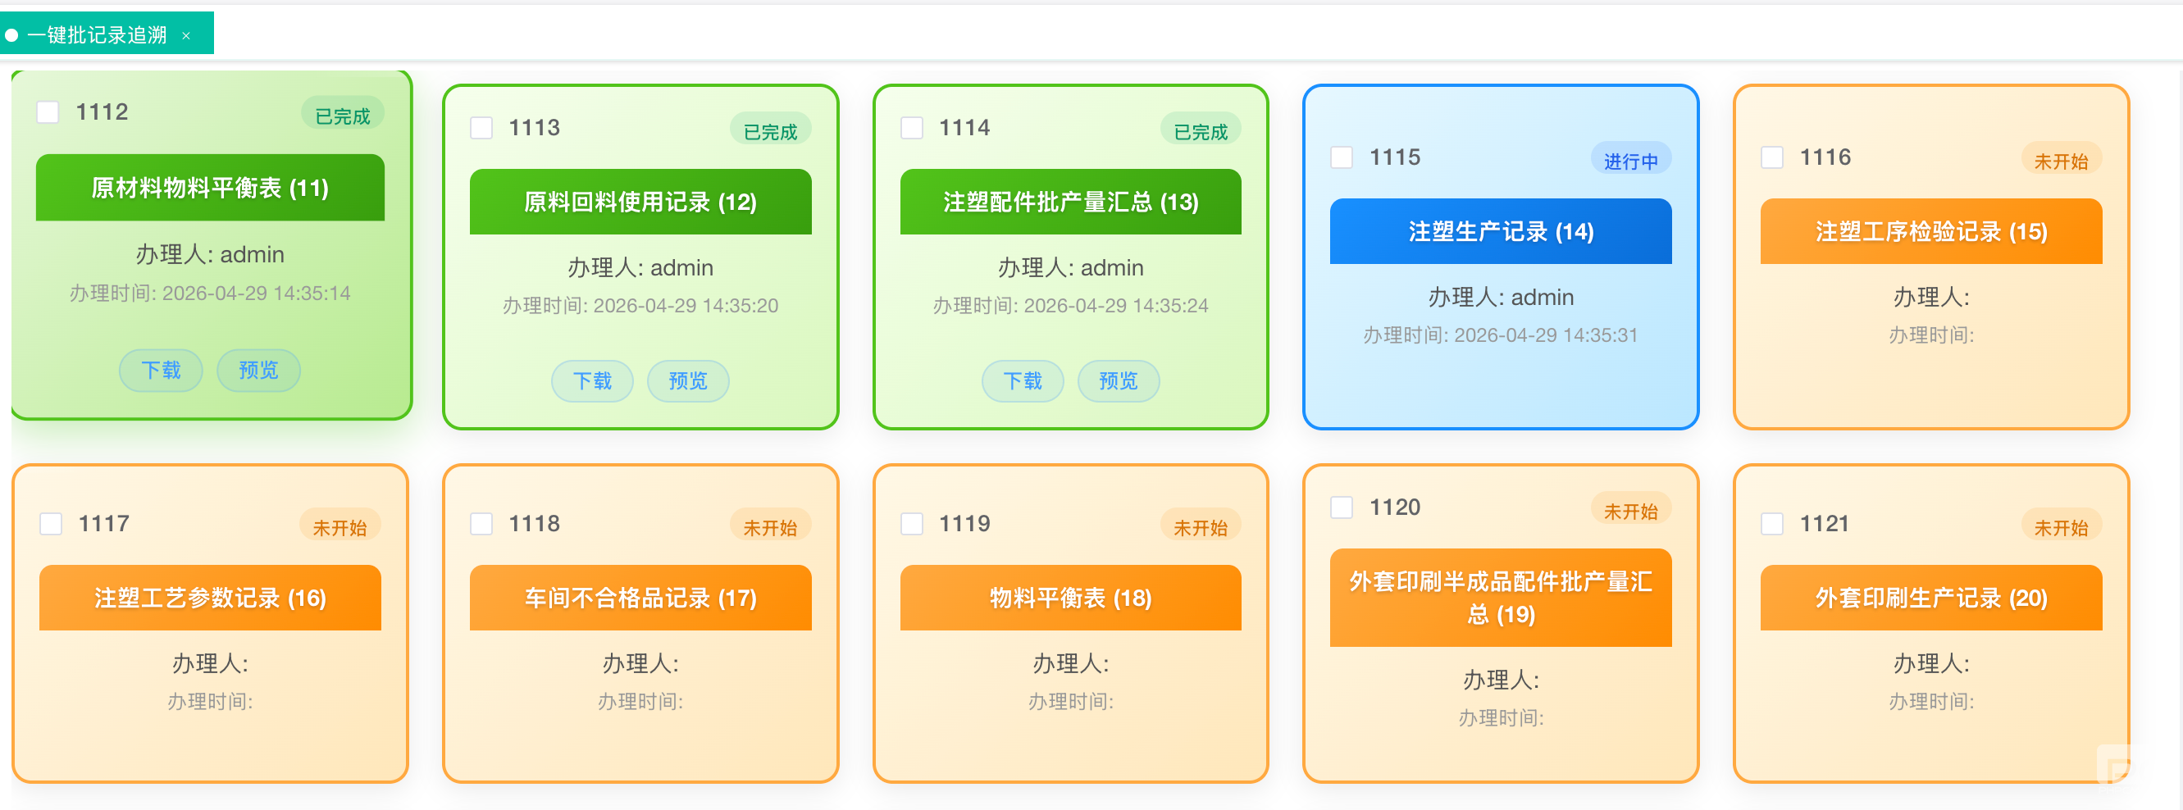The width and height of the screenshot is (2183, 810).
Task: Check the box next to 1120
Action: click(1341, 507)
